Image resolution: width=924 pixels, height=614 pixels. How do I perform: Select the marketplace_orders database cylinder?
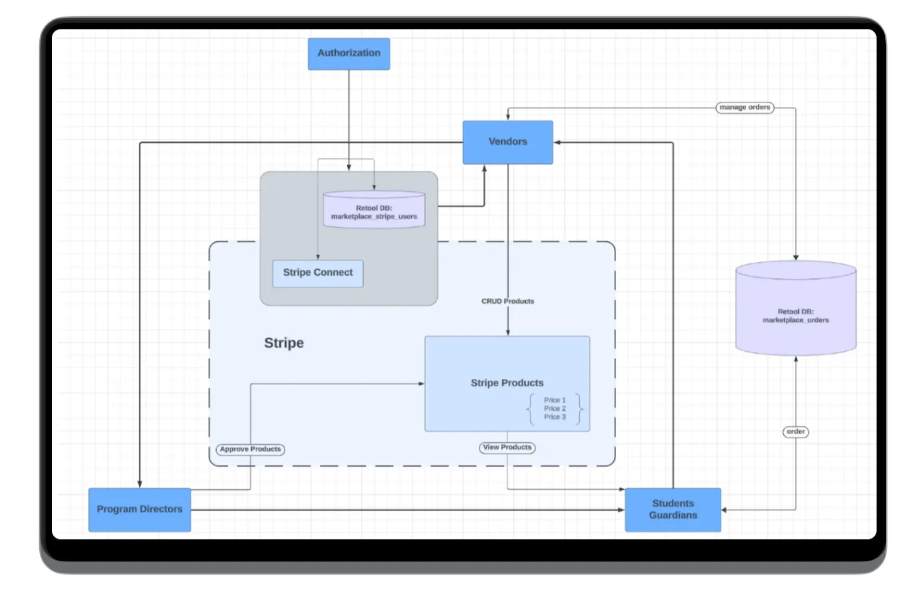(x=796, y=308)
